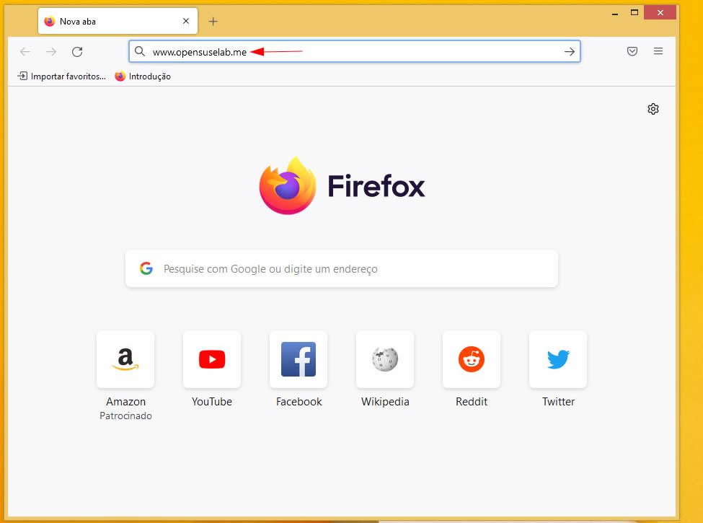This screenshot has width=703, height=523.
Task: Click the Forward navigation arrow
Action: tap(51, 51)
